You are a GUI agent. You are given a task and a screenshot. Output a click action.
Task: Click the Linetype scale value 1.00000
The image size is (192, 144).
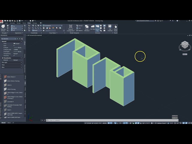click(16, 49)
